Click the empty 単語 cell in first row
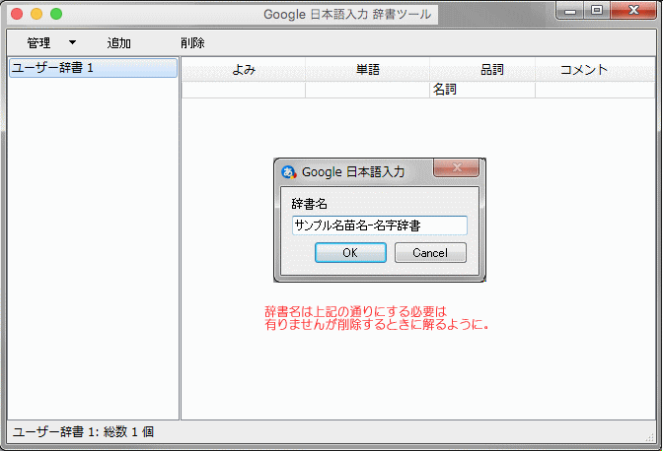 point(367,90)
